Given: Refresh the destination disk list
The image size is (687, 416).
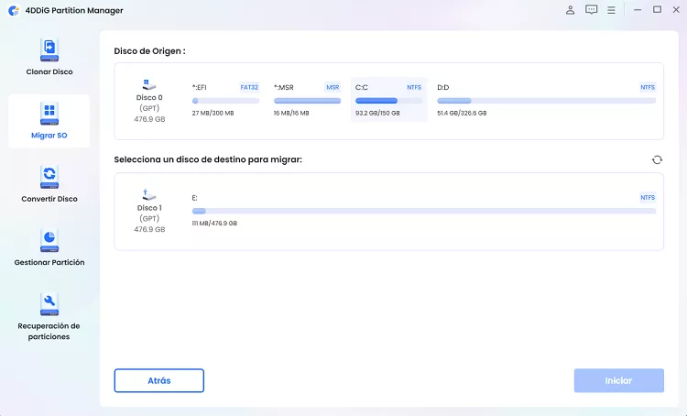Looking at the screenshot, I should pos(657,160).
